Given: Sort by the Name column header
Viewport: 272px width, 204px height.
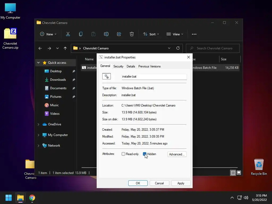Looking at the screenshot, I should 89,59.
